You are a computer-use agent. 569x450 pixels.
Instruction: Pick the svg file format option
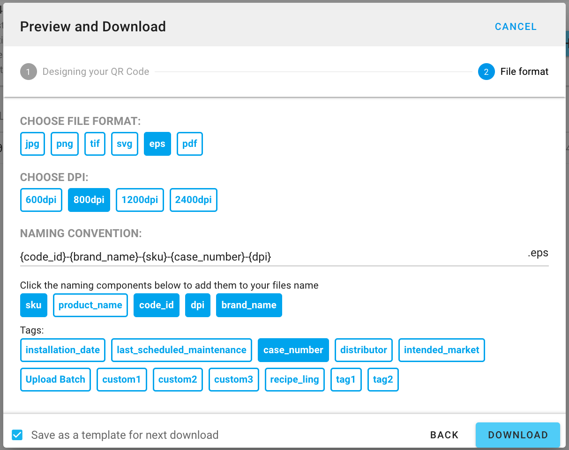tap(125, 144)
